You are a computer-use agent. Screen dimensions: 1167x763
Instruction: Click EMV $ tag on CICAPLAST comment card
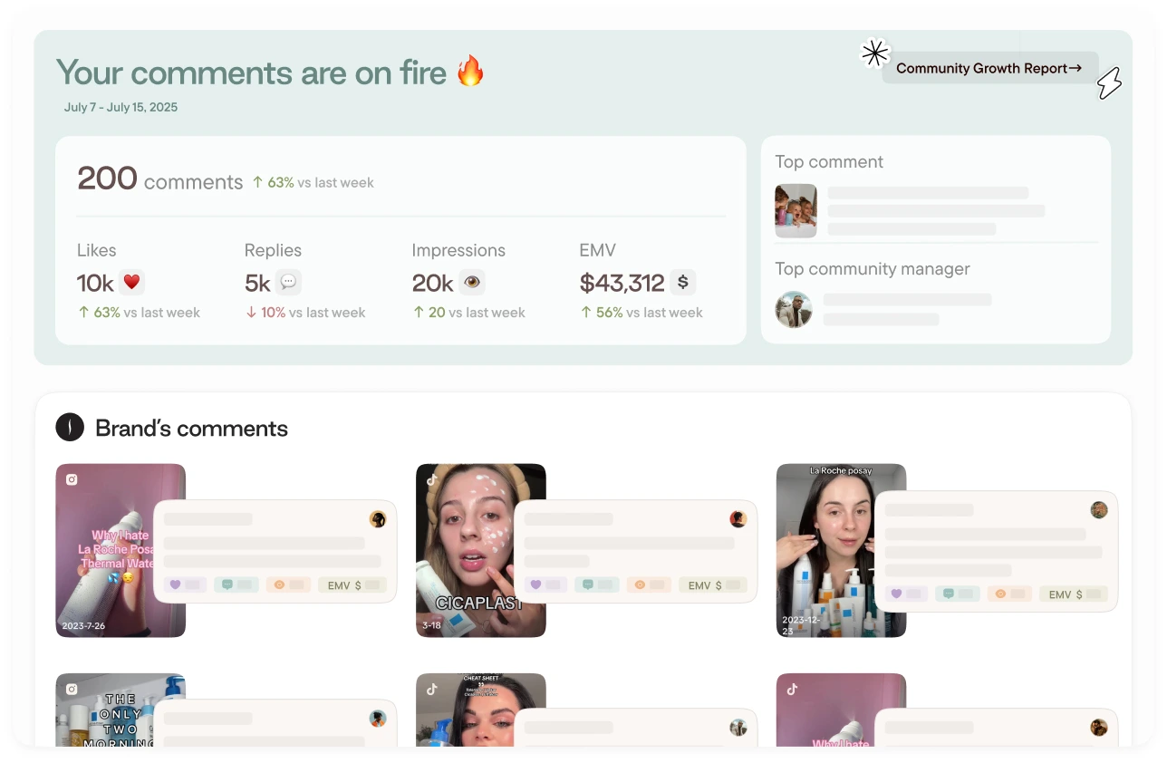(x=713, y=585)
